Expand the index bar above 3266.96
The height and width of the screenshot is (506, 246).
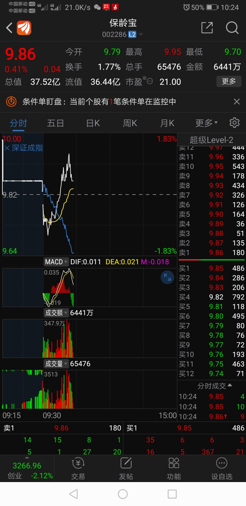pos(27,457)
